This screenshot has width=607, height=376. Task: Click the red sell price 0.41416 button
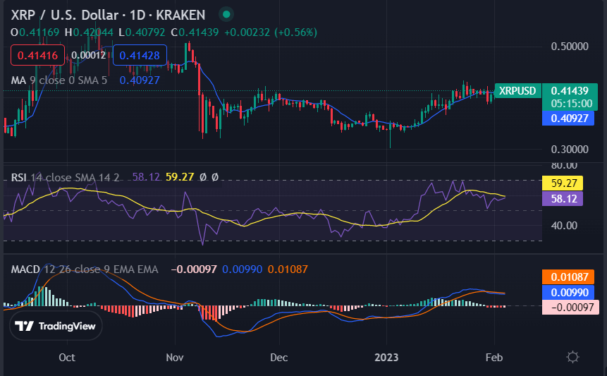[x=38, y=55]
